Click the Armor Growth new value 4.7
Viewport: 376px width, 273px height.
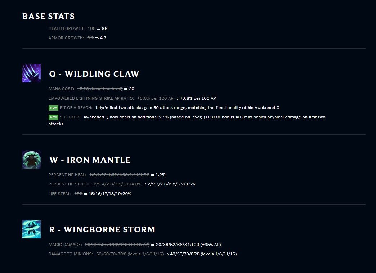103,38
